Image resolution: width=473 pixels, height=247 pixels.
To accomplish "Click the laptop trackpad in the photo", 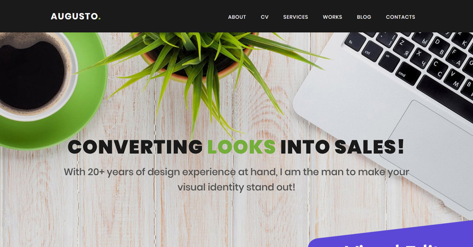I will coord(430,154).
